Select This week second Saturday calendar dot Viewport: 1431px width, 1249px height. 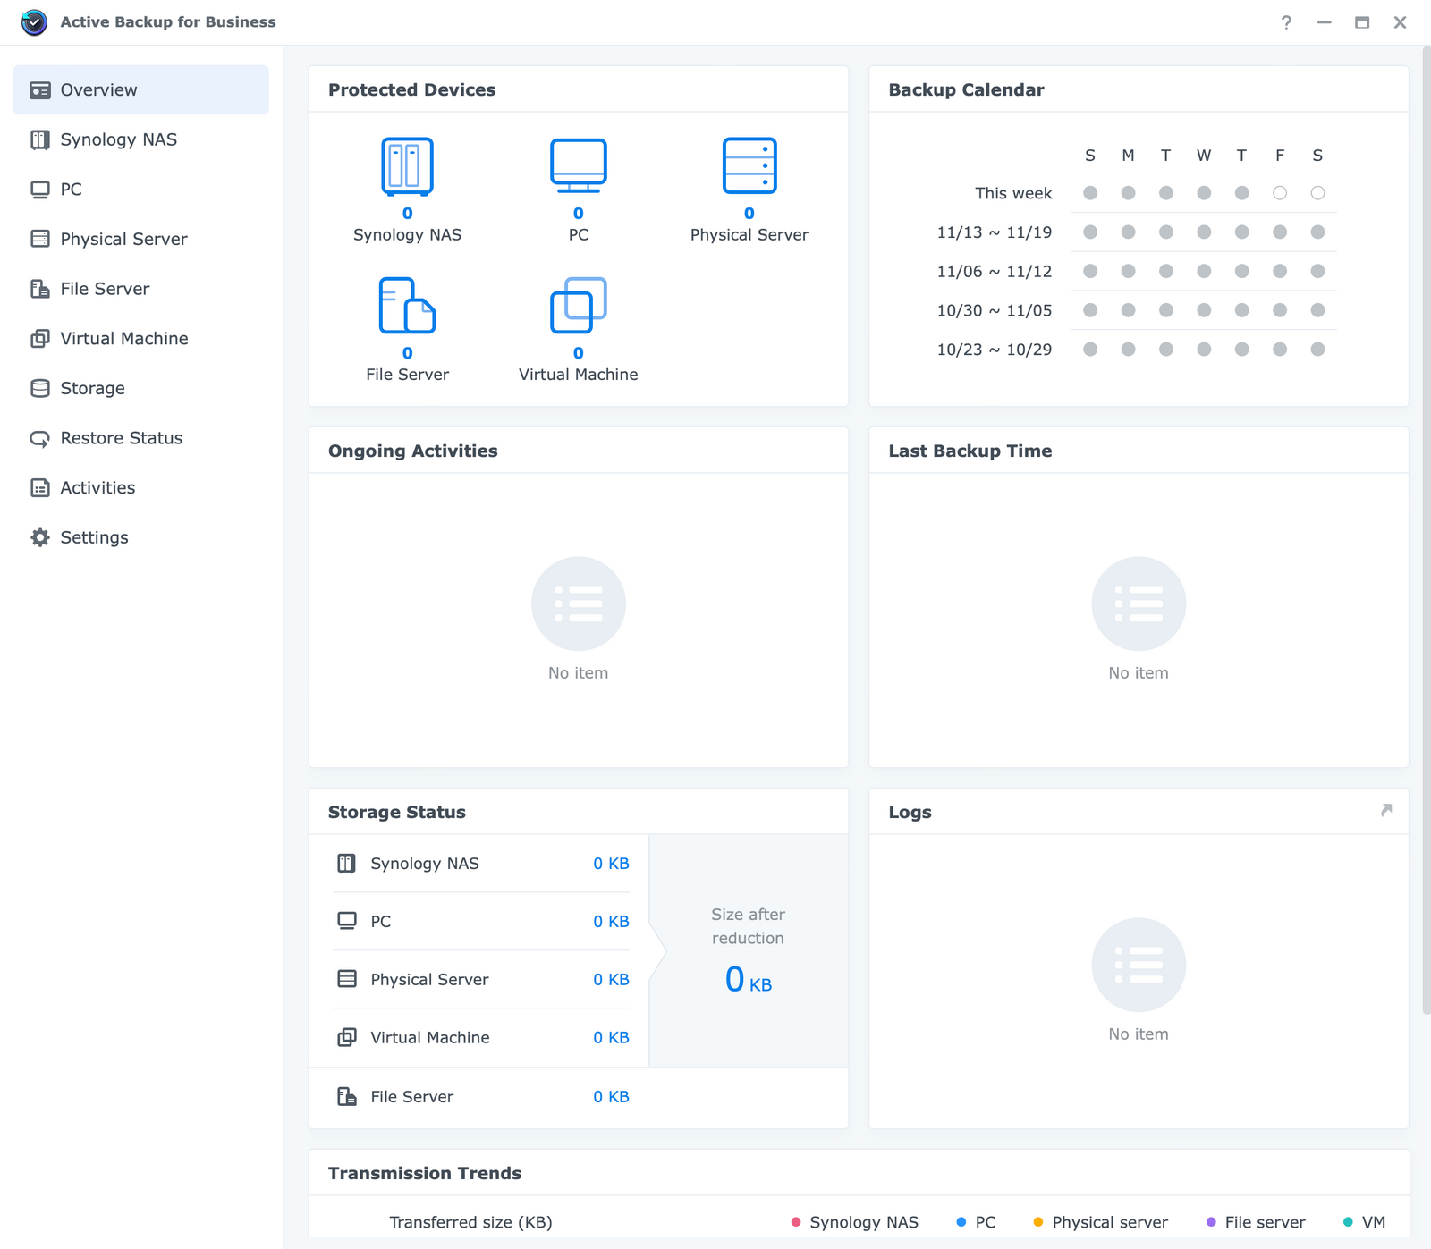point(1317,193)
